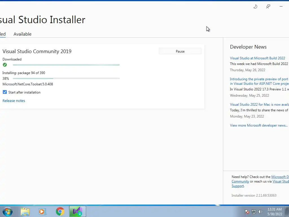Open Visual Studio at Microsoft Build 2022 article

[x=257, y=58]
